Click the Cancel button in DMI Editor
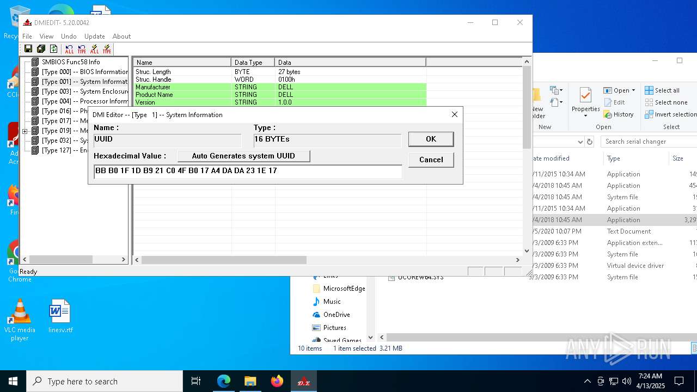This screenshot has width=697, height=392. (x=431, y=160)
